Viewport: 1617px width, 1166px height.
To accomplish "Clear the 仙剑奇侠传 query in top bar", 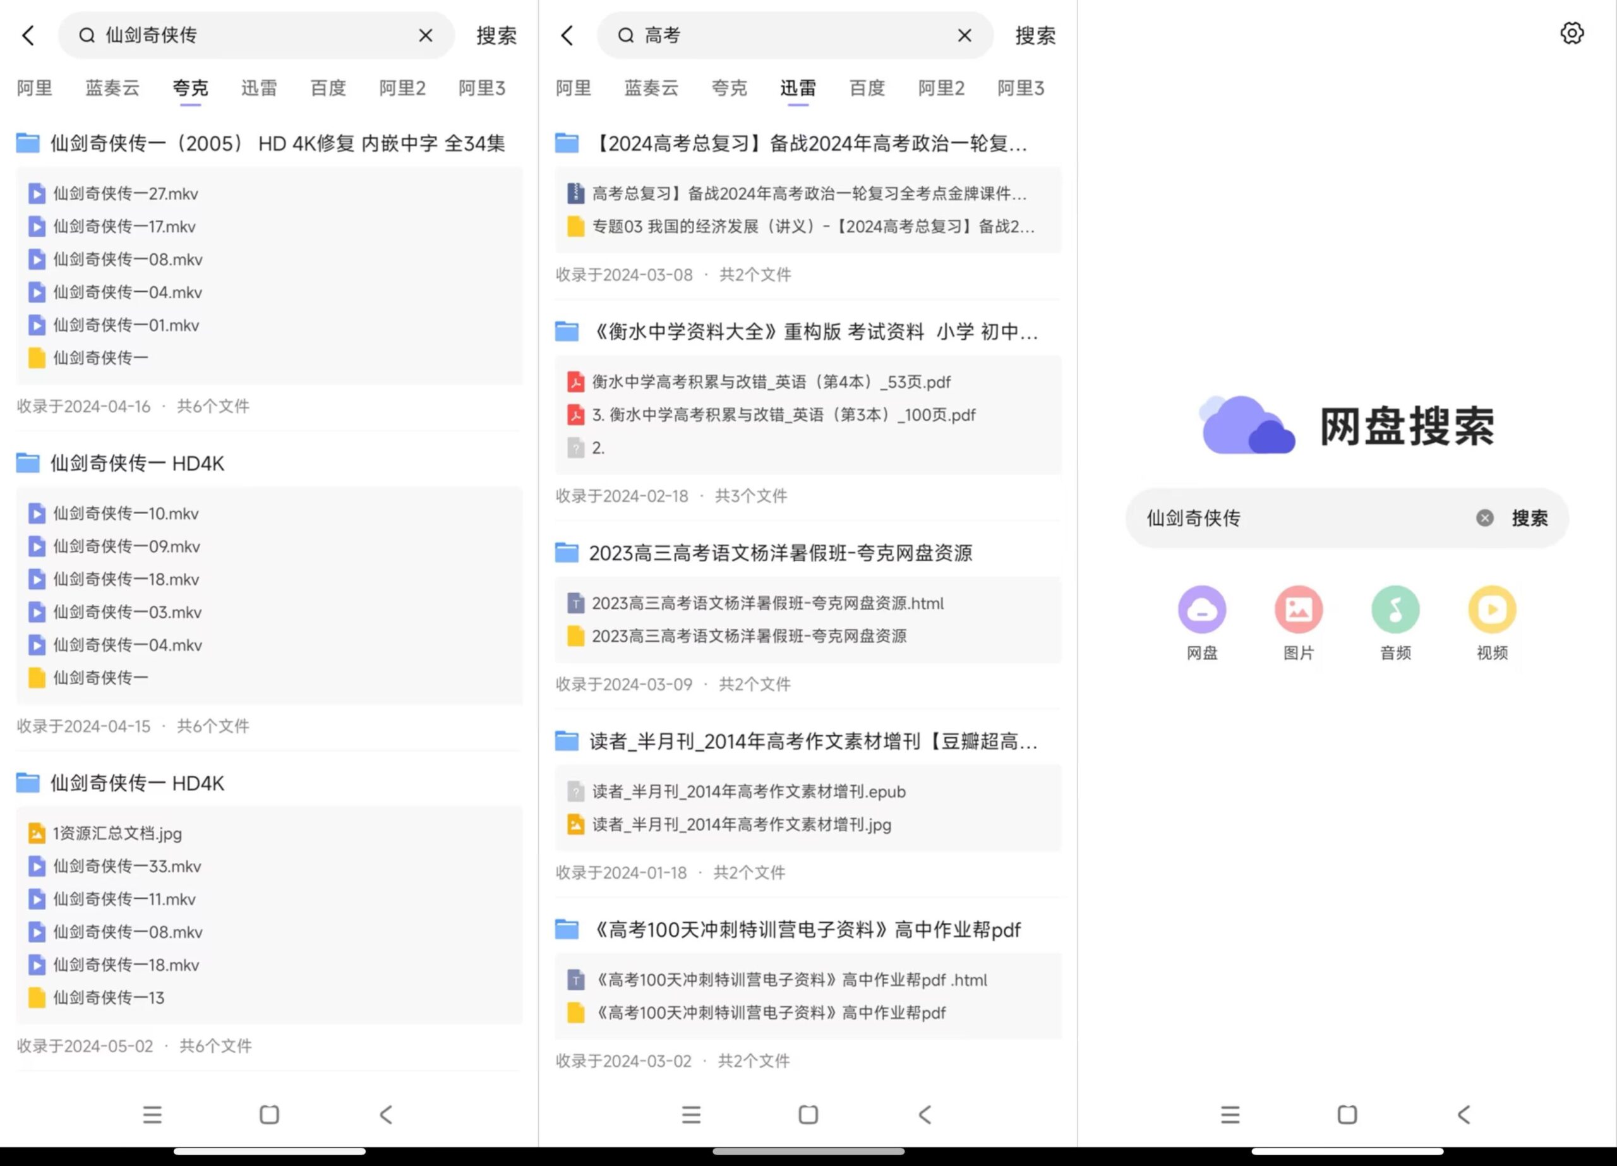I will [426, 35].
